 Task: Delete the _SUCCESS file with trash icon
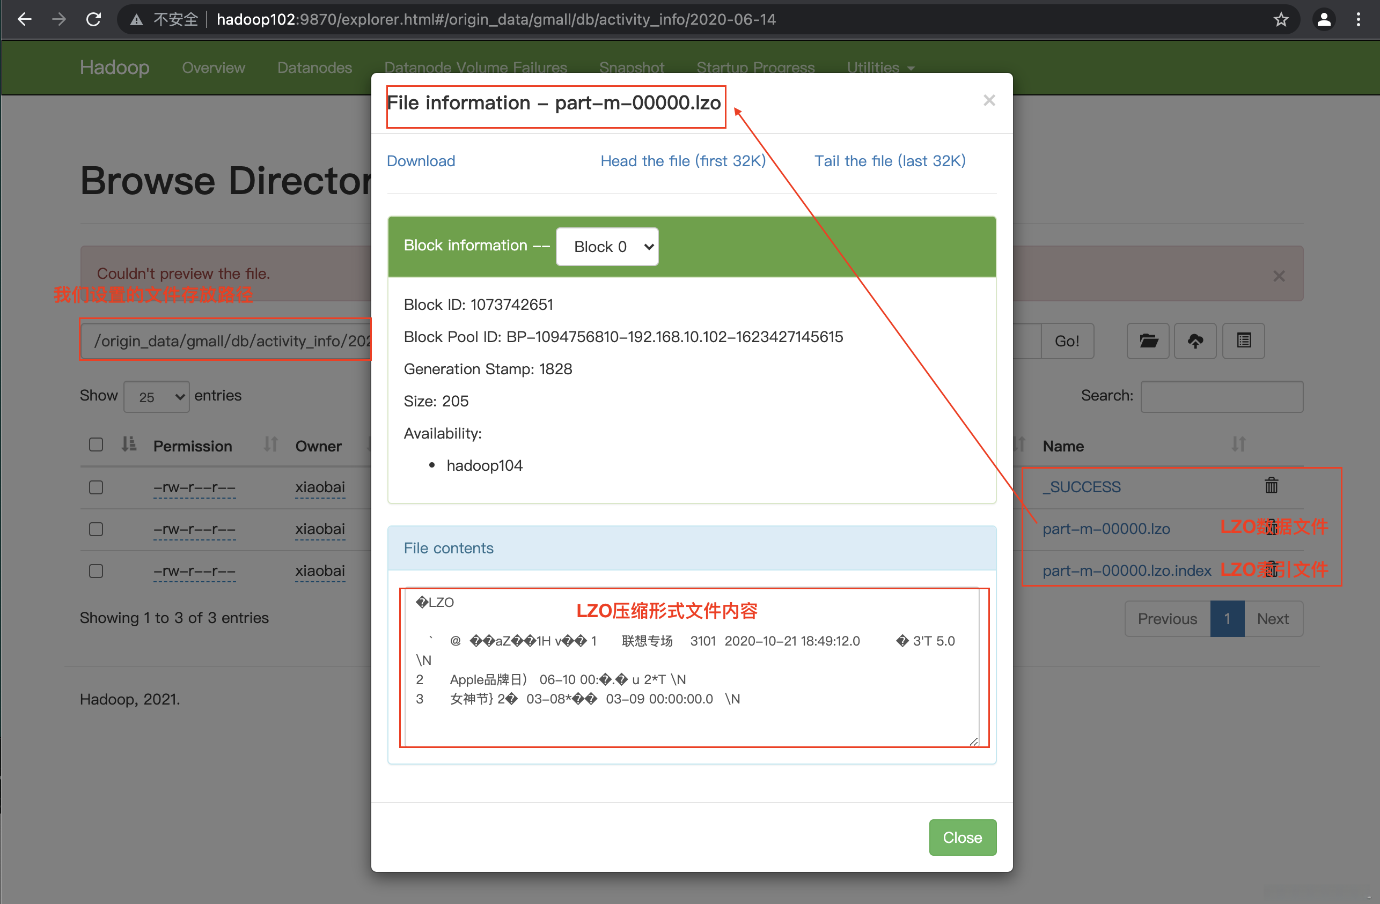pos(1271,486)
